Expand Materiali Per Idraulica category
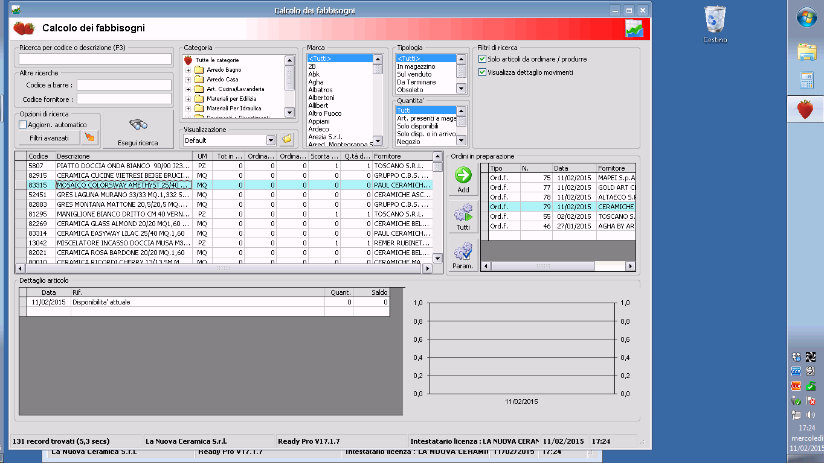The width and height of the screenshot is (824, 463). point(188,109)
